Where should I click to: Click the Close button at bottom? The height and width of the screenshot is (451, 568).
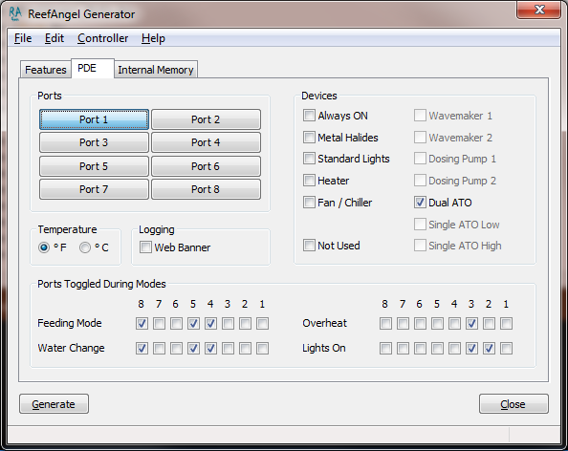coord(513,404)
